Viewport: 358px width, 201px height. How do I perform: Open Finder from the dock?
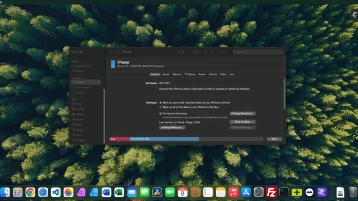pos(5,192)
